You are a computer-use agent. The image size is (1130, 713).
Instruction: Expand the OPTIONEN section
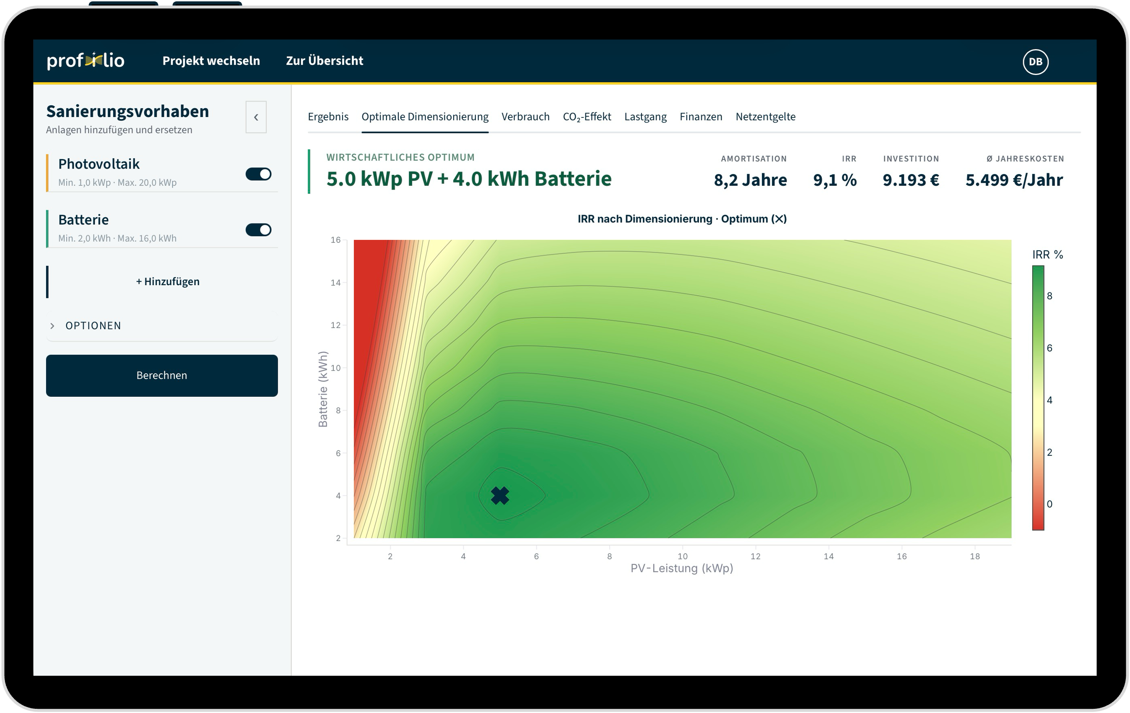(162, 326)
